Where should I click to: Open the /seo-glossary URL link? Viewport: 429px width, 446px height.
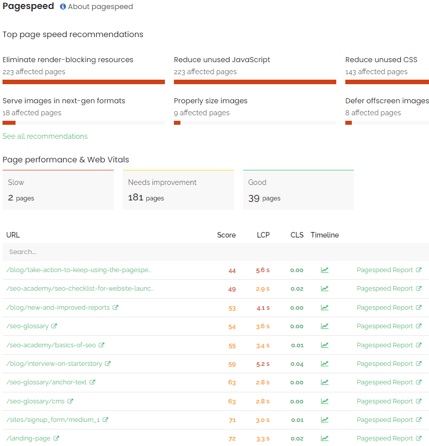click(x=28, y=326)
